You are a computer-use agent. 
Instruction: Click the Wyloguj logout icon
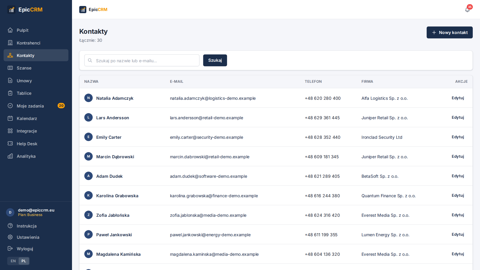[x=10, y=248]
